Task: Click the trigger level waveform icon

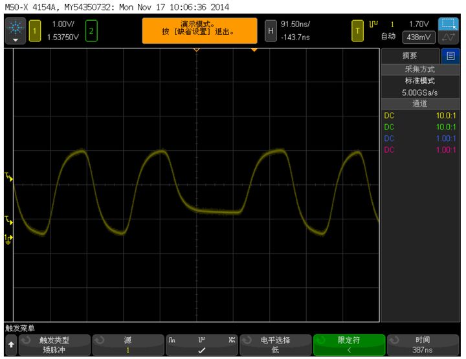Action: click(449, 38)
